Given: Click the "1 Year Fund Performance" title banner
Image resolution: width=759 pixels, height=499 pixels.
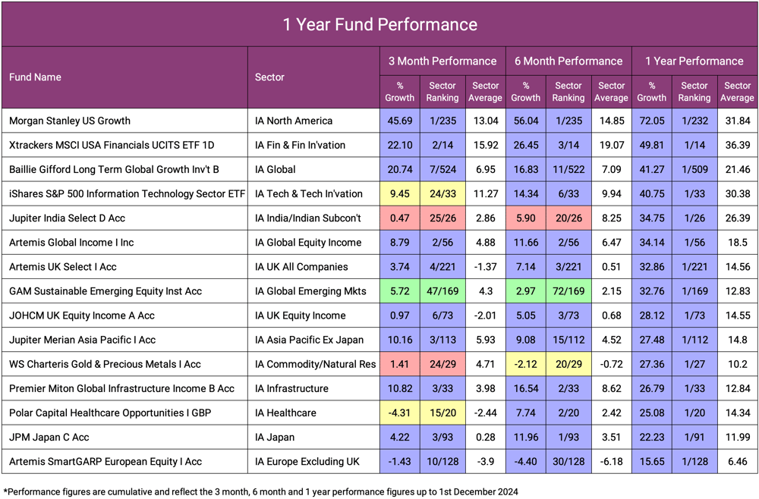Looking at the screenshot, I should click(x=379, y=24).
